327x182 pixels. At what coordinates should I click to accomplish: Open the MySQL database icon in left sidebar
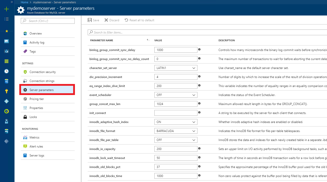[7, 131]
